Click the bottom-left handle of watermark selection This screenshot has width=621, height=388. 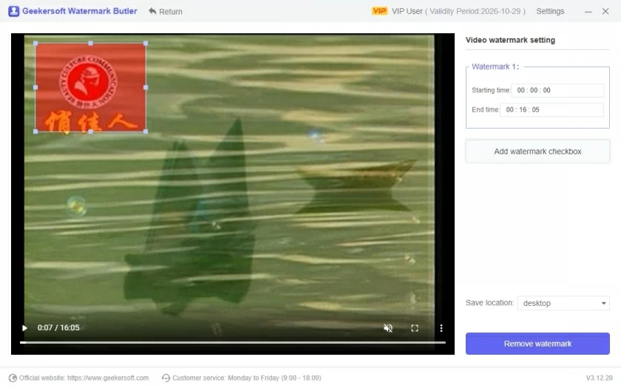coord(35,132)
